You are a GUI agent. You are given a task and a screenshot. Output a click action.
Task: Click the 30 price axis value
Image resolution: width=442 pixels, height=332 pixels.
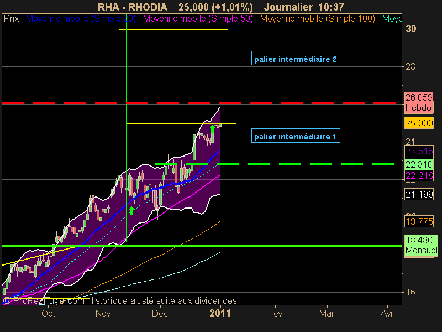coord(411,29)
